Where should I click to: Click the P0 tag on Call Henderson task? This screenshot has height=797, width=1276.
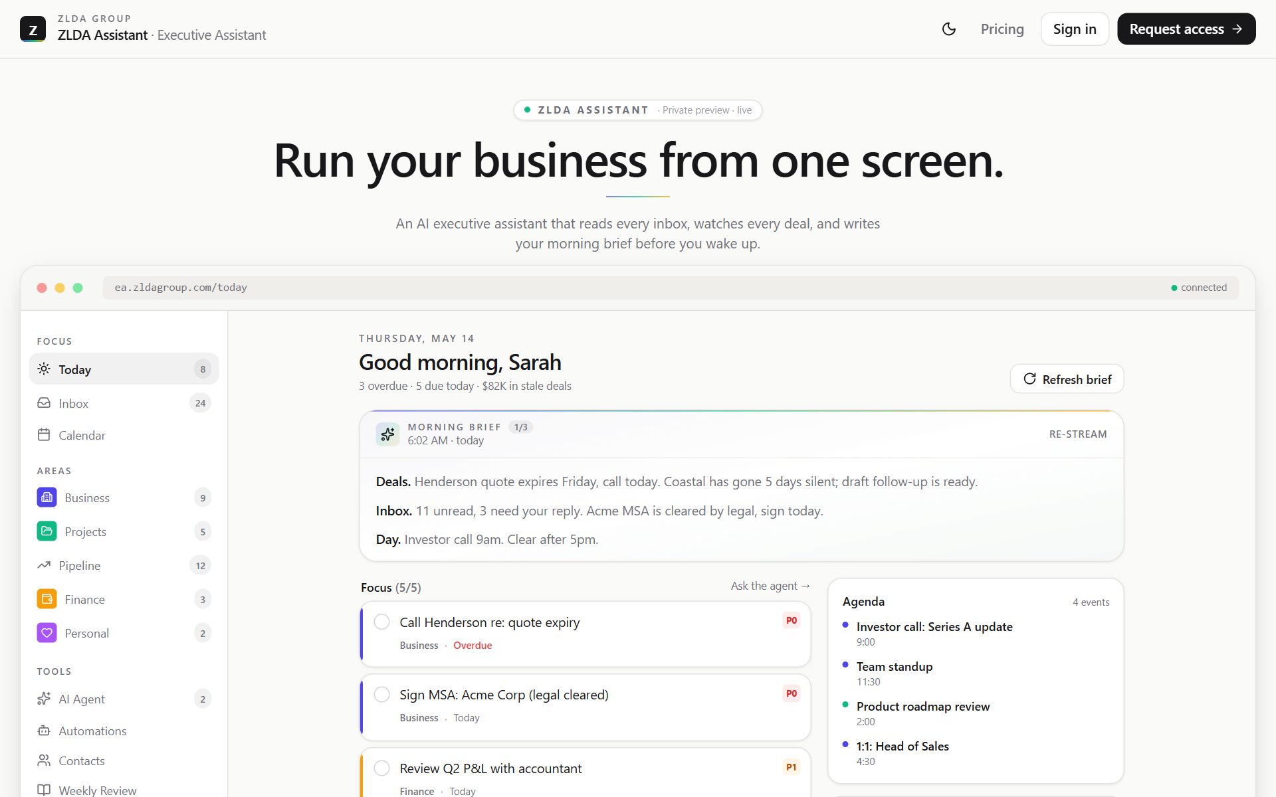791,620
